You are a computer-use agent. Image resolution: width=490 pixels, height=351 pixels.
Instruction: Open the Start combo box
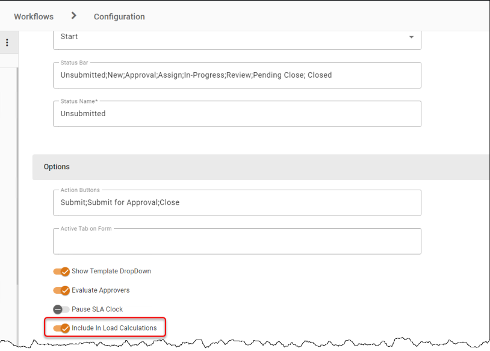(x=237, y=39)
